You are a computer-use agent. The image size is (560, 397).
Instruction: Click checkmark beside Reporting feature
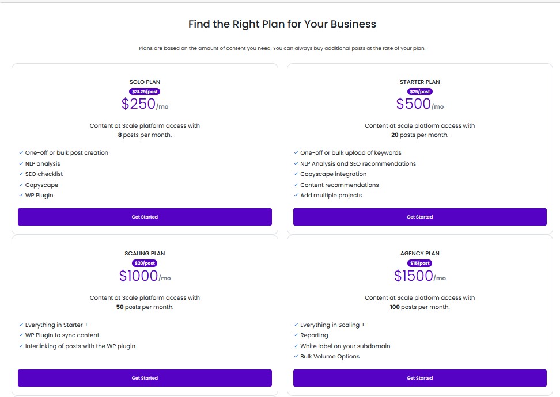point(296,335)
